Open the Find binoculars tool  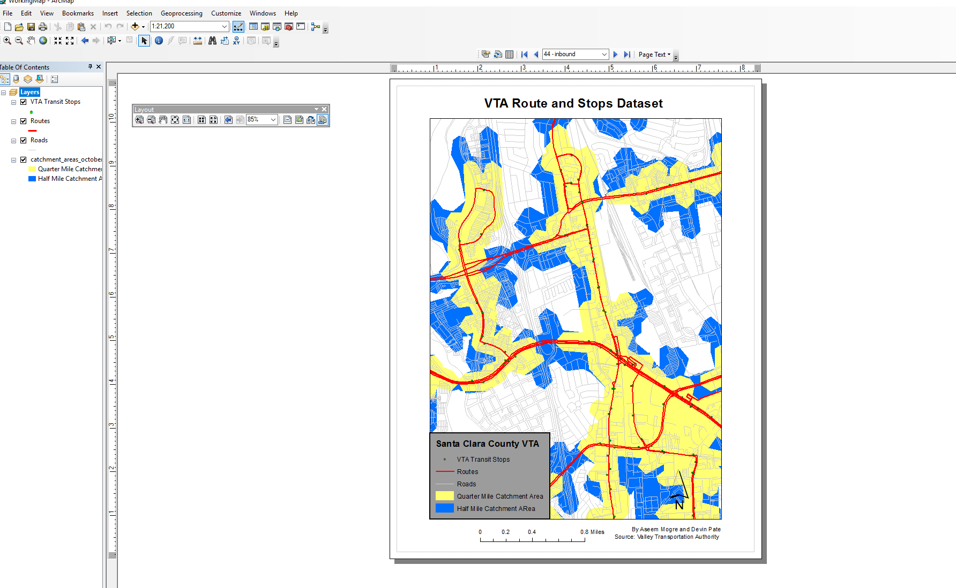tap(212, 41)
